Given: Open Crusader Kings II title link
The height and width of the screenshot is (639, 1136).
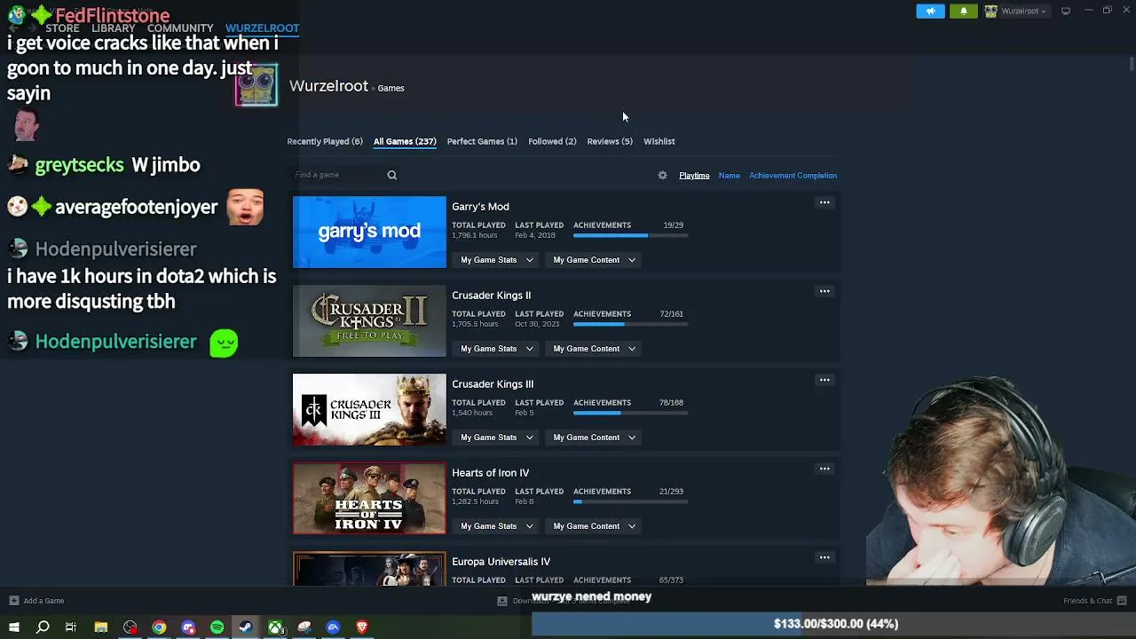Looking at the screenshot, I should pyautogui.click(x=492, y=296).
